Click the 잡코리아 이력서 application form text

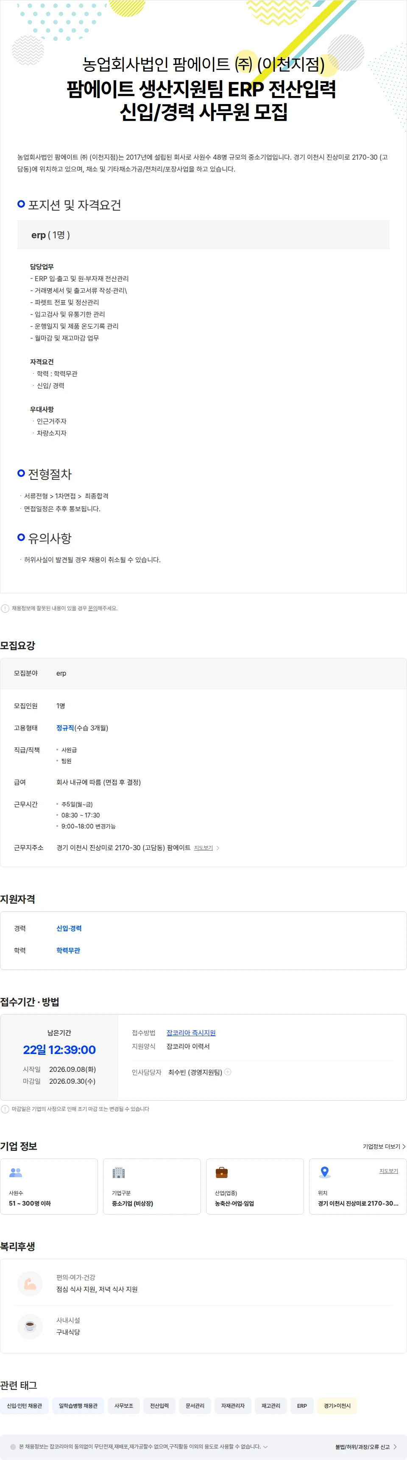[188, 1046]
